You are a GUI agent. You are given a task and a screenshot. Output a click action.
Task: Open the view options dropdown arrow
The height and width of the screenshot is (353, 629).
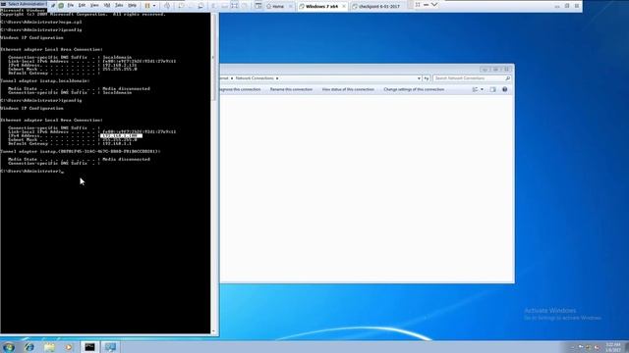pyautogui.click(x=483, y=89)
